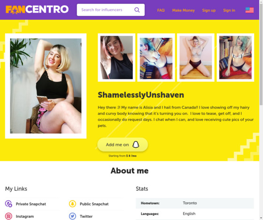Click the search magnifier icon
The image size is (263, 220).
[x=137, y=10]
